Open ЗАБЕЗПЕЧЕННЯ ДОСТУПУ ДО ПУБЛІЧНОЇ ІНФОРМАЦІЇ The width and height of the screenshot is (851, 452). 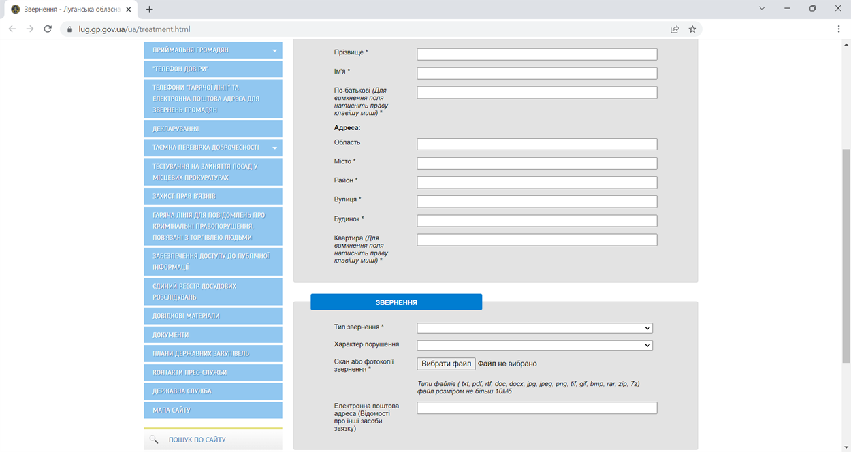(213, 261)
